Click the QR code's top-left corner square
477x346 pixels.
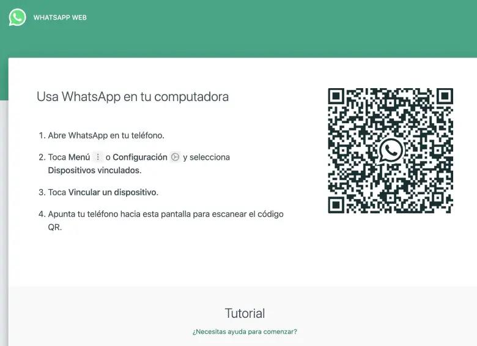point(337,97)
